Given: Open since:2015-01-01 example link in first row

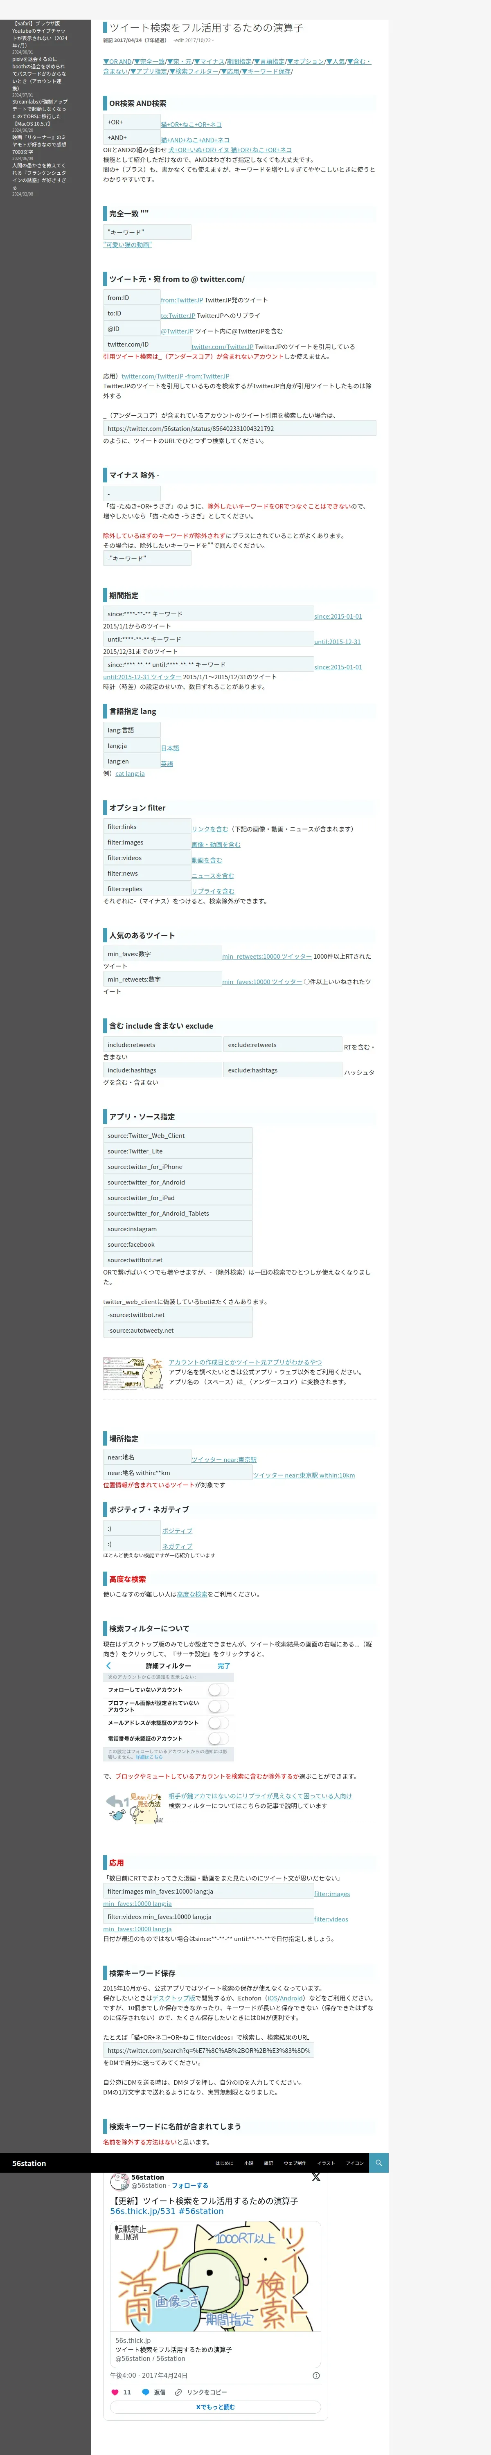Looking at the screenshot, I should coord(338,617).
